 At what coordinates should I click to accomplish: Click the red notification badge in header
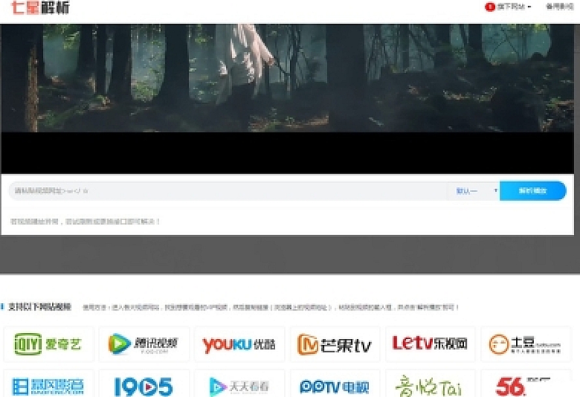[x=489, y=7]
